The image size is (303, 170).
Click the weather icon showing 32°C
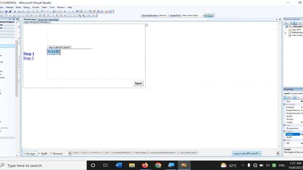click(x=224, y=165)
